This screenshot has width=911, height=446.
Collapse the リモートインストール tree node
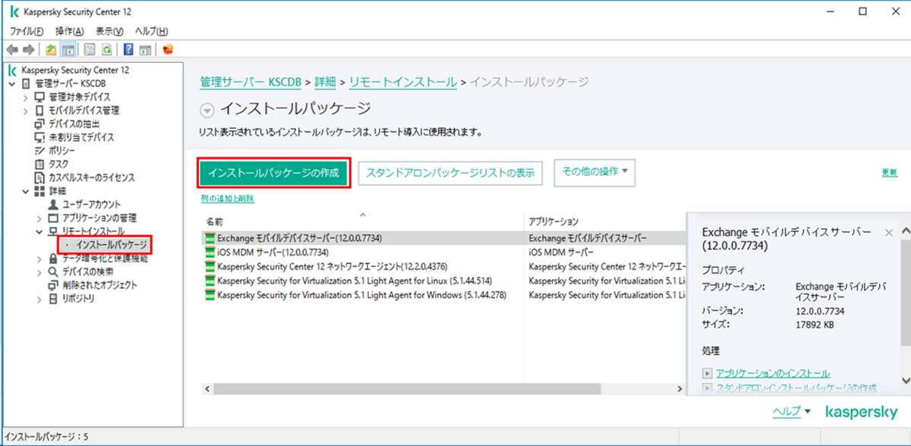click(39, 231)
